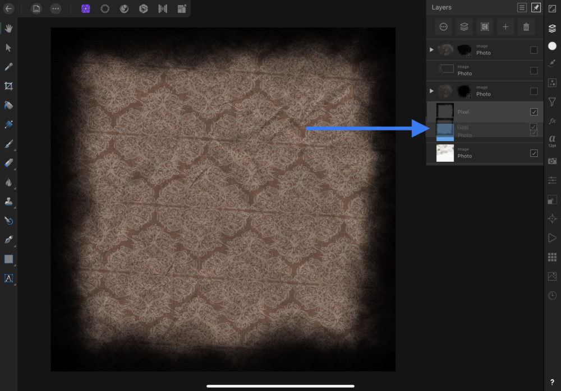
Task: Toggle the top-right full screen studio icon
Action: click(552, 9)
